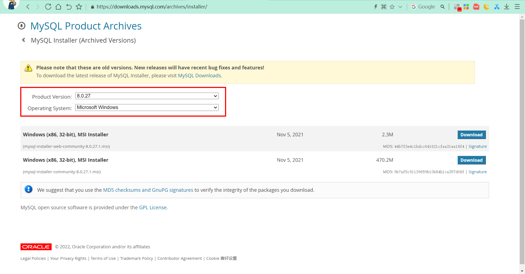The width and height of the screenshot is (525, 274).
Task: Open Your Privacy Rights footer link
Action: [x=68, y=258]
